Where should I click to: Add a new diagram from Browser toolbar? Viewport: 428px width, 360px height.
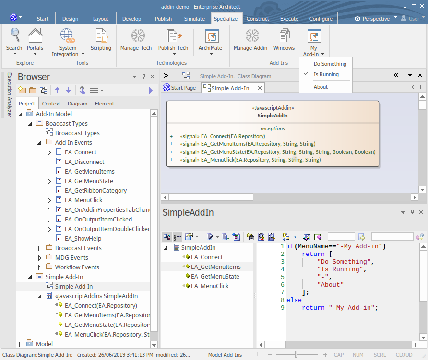[43, 90]
